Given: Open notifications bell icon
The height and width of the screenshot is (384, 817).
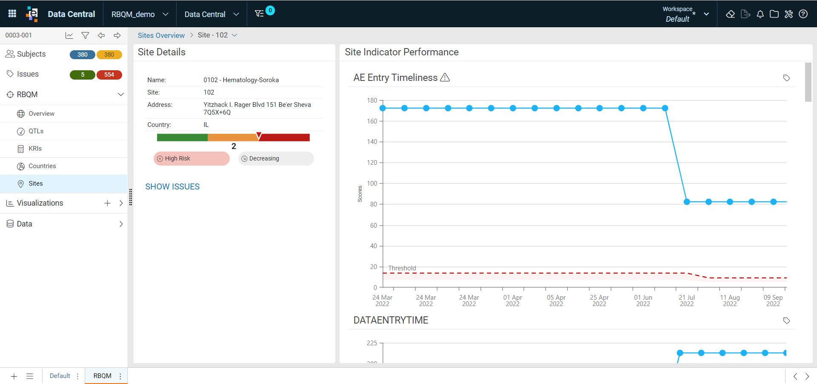Looking at the screenshot, I should pyautogui.click(x=760, y=14).
